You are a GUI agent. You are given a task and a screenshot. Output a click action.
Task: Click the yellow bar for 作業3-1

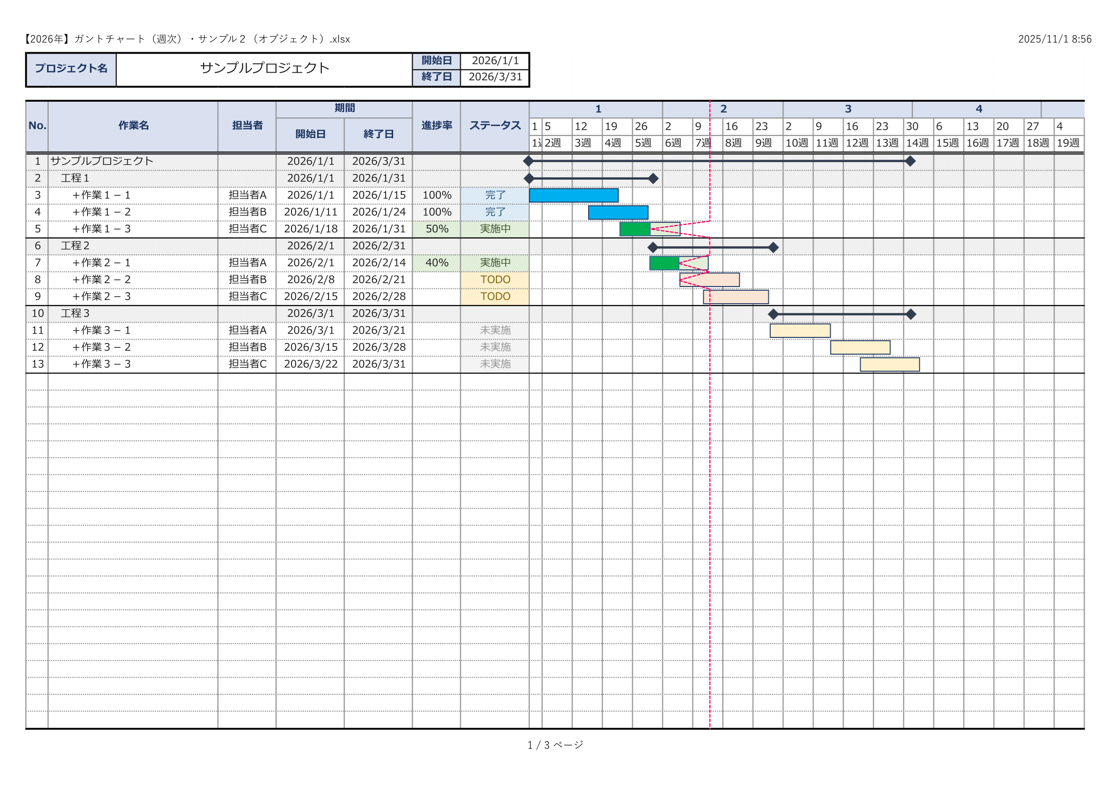tap(800, 331)
